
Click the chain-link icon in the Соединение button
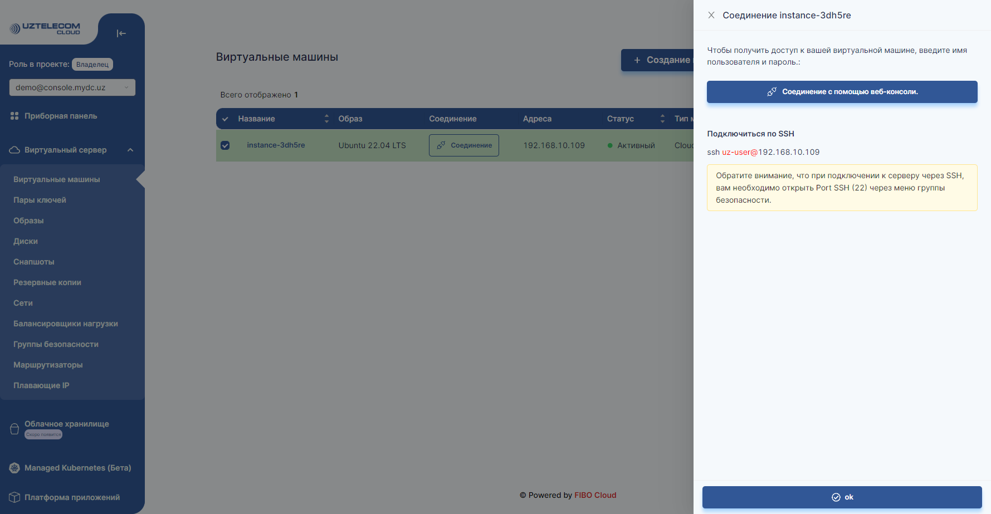[x=442, y=145]
